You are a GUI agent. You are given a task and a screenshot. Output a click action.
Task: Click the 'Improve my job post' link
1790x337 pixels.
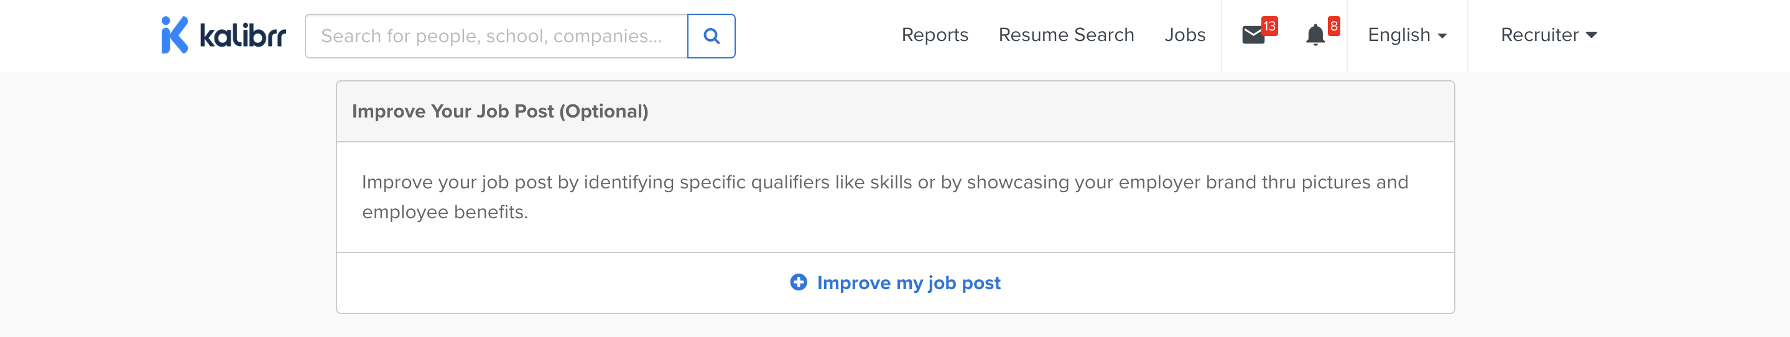coord(908,283)
